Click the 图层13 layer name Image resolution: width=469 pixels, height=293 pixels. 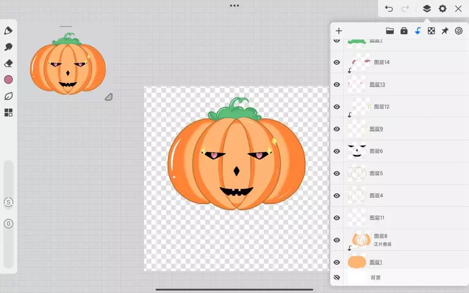tap(377, 84)
